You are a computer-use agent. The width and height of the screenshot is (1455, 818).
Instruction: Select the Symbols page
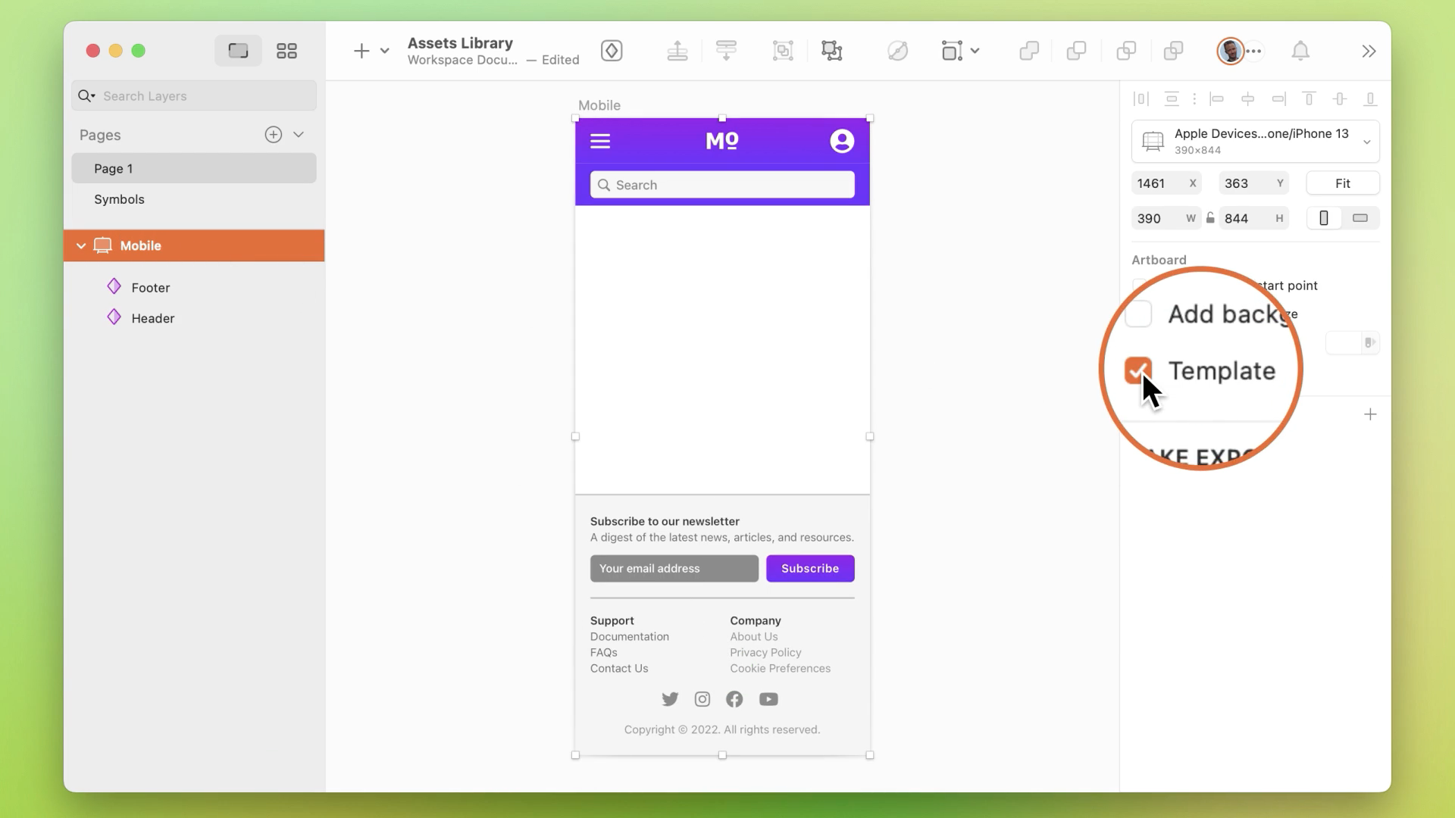coord(119,198)
